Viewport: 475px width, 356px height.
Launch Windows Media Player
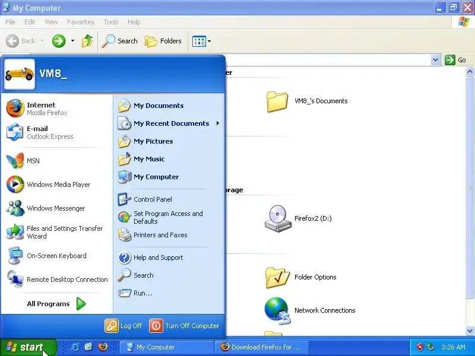tap(56, 185)
